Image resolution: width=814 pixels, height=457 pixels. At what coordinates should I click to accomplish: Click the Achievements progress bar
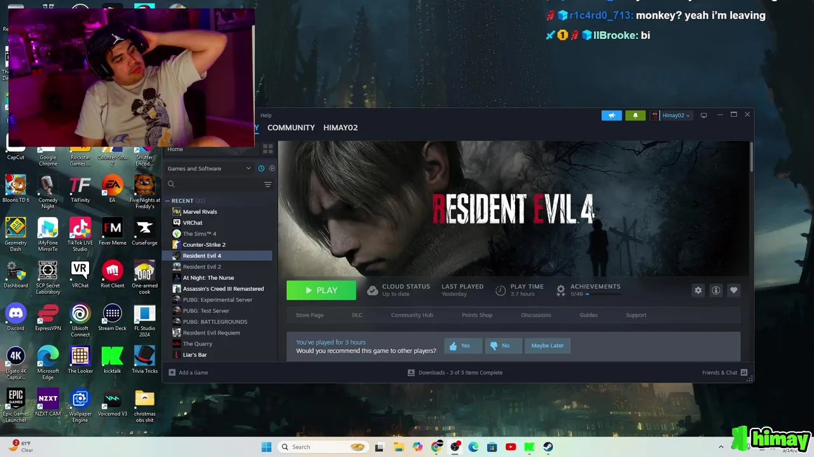[x=603, y=294]
